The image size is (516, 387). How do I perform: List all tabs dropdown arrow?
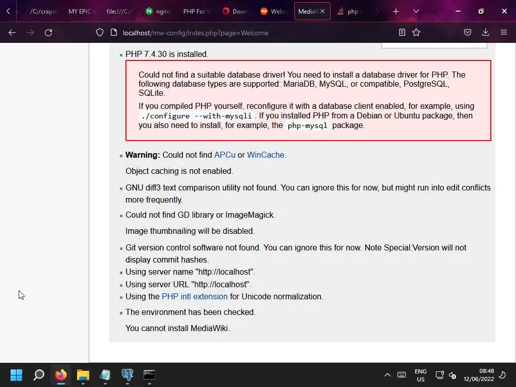coord(416,12)
